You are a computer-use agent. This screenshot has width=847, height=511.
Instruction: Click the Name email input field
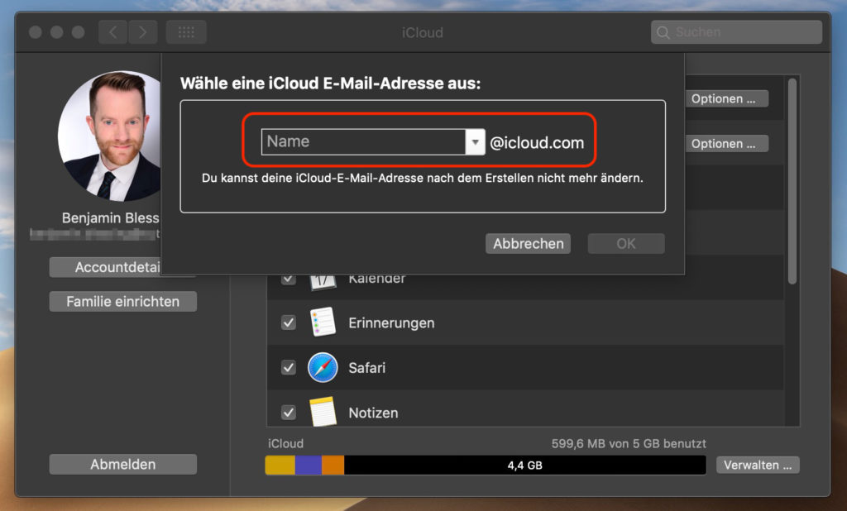363,142
